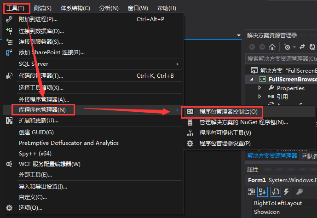Select the RightToLeftLayout property row
The height and width of the screenshot is (218, 317).
(285, 203)
